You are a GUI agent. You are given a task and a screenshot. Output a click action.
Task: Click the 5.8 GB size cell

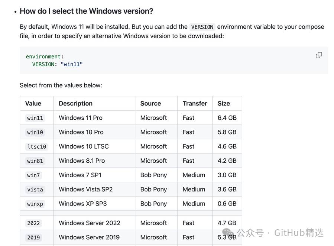click(227, 132)
